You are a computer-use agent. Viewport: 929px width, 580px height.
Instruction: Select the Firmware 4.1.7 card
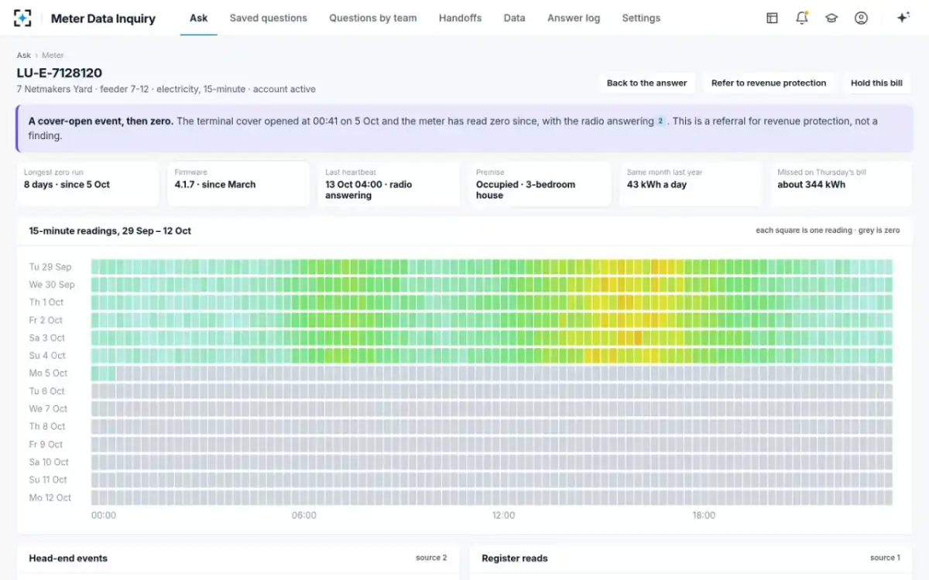pos(238,184)
